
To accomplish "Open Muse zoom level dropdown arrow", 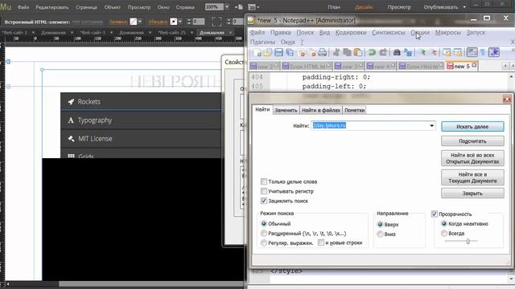I will [227, 7].
